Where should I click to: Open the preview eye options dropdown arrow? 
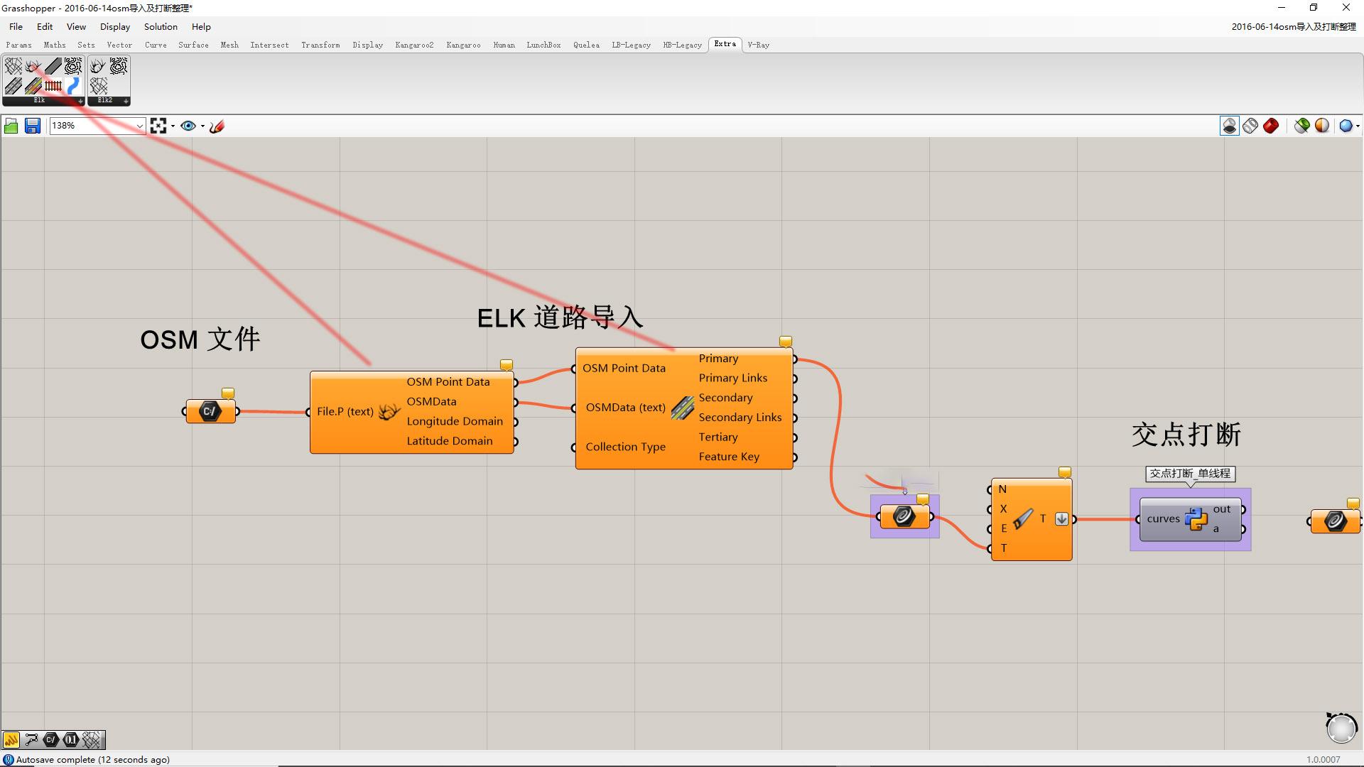click(x=203, y=126)
